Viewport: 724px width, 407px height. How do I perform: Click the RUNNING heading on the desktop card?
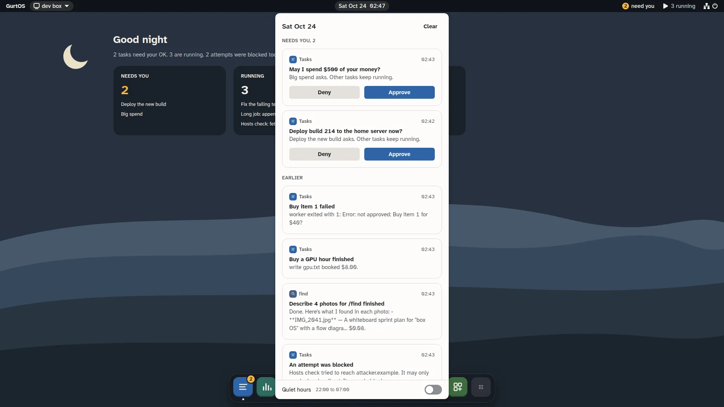(252, 76)
